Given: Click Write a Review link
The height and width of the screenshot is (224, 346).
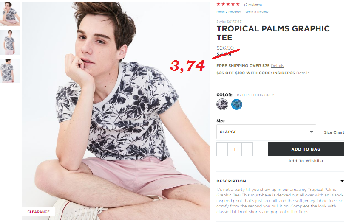Looking at the screenshot, I should pyautogui.click(x=257, y=12).
